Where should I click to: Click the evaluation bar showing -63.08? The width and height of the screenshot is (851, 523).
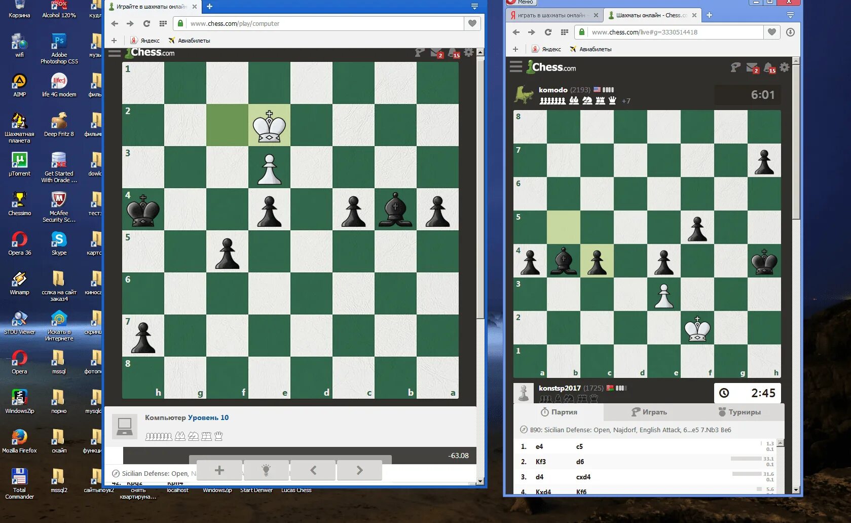458,455
